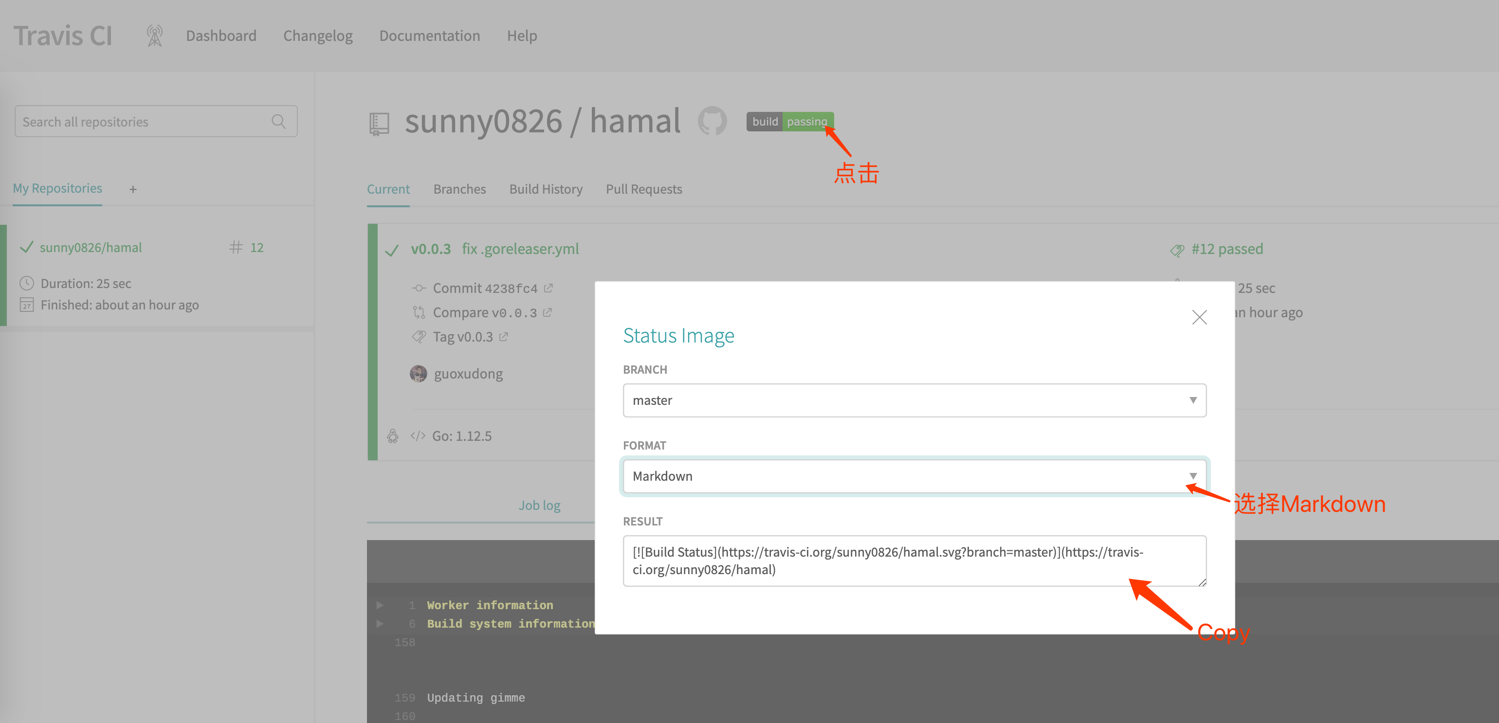Image resolution: width=1499 pixels, height=723 pixels.
Task: Click the calendar icon beside Finished
Action: tap(27, 305)
